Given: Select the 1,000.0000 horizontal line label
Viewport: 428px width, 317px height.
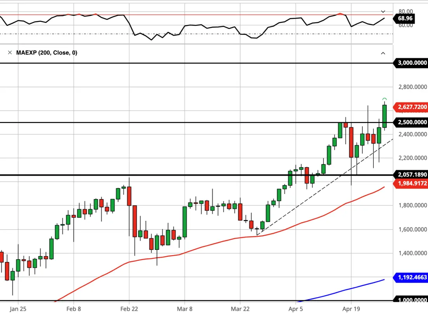Looking at the screenshot, I should [x=411, y=300].
